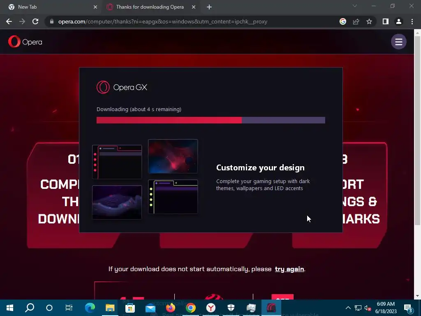The image size is (421, 316).
Task: Open the Opera site hamburger menu
Action: [399, 42]
